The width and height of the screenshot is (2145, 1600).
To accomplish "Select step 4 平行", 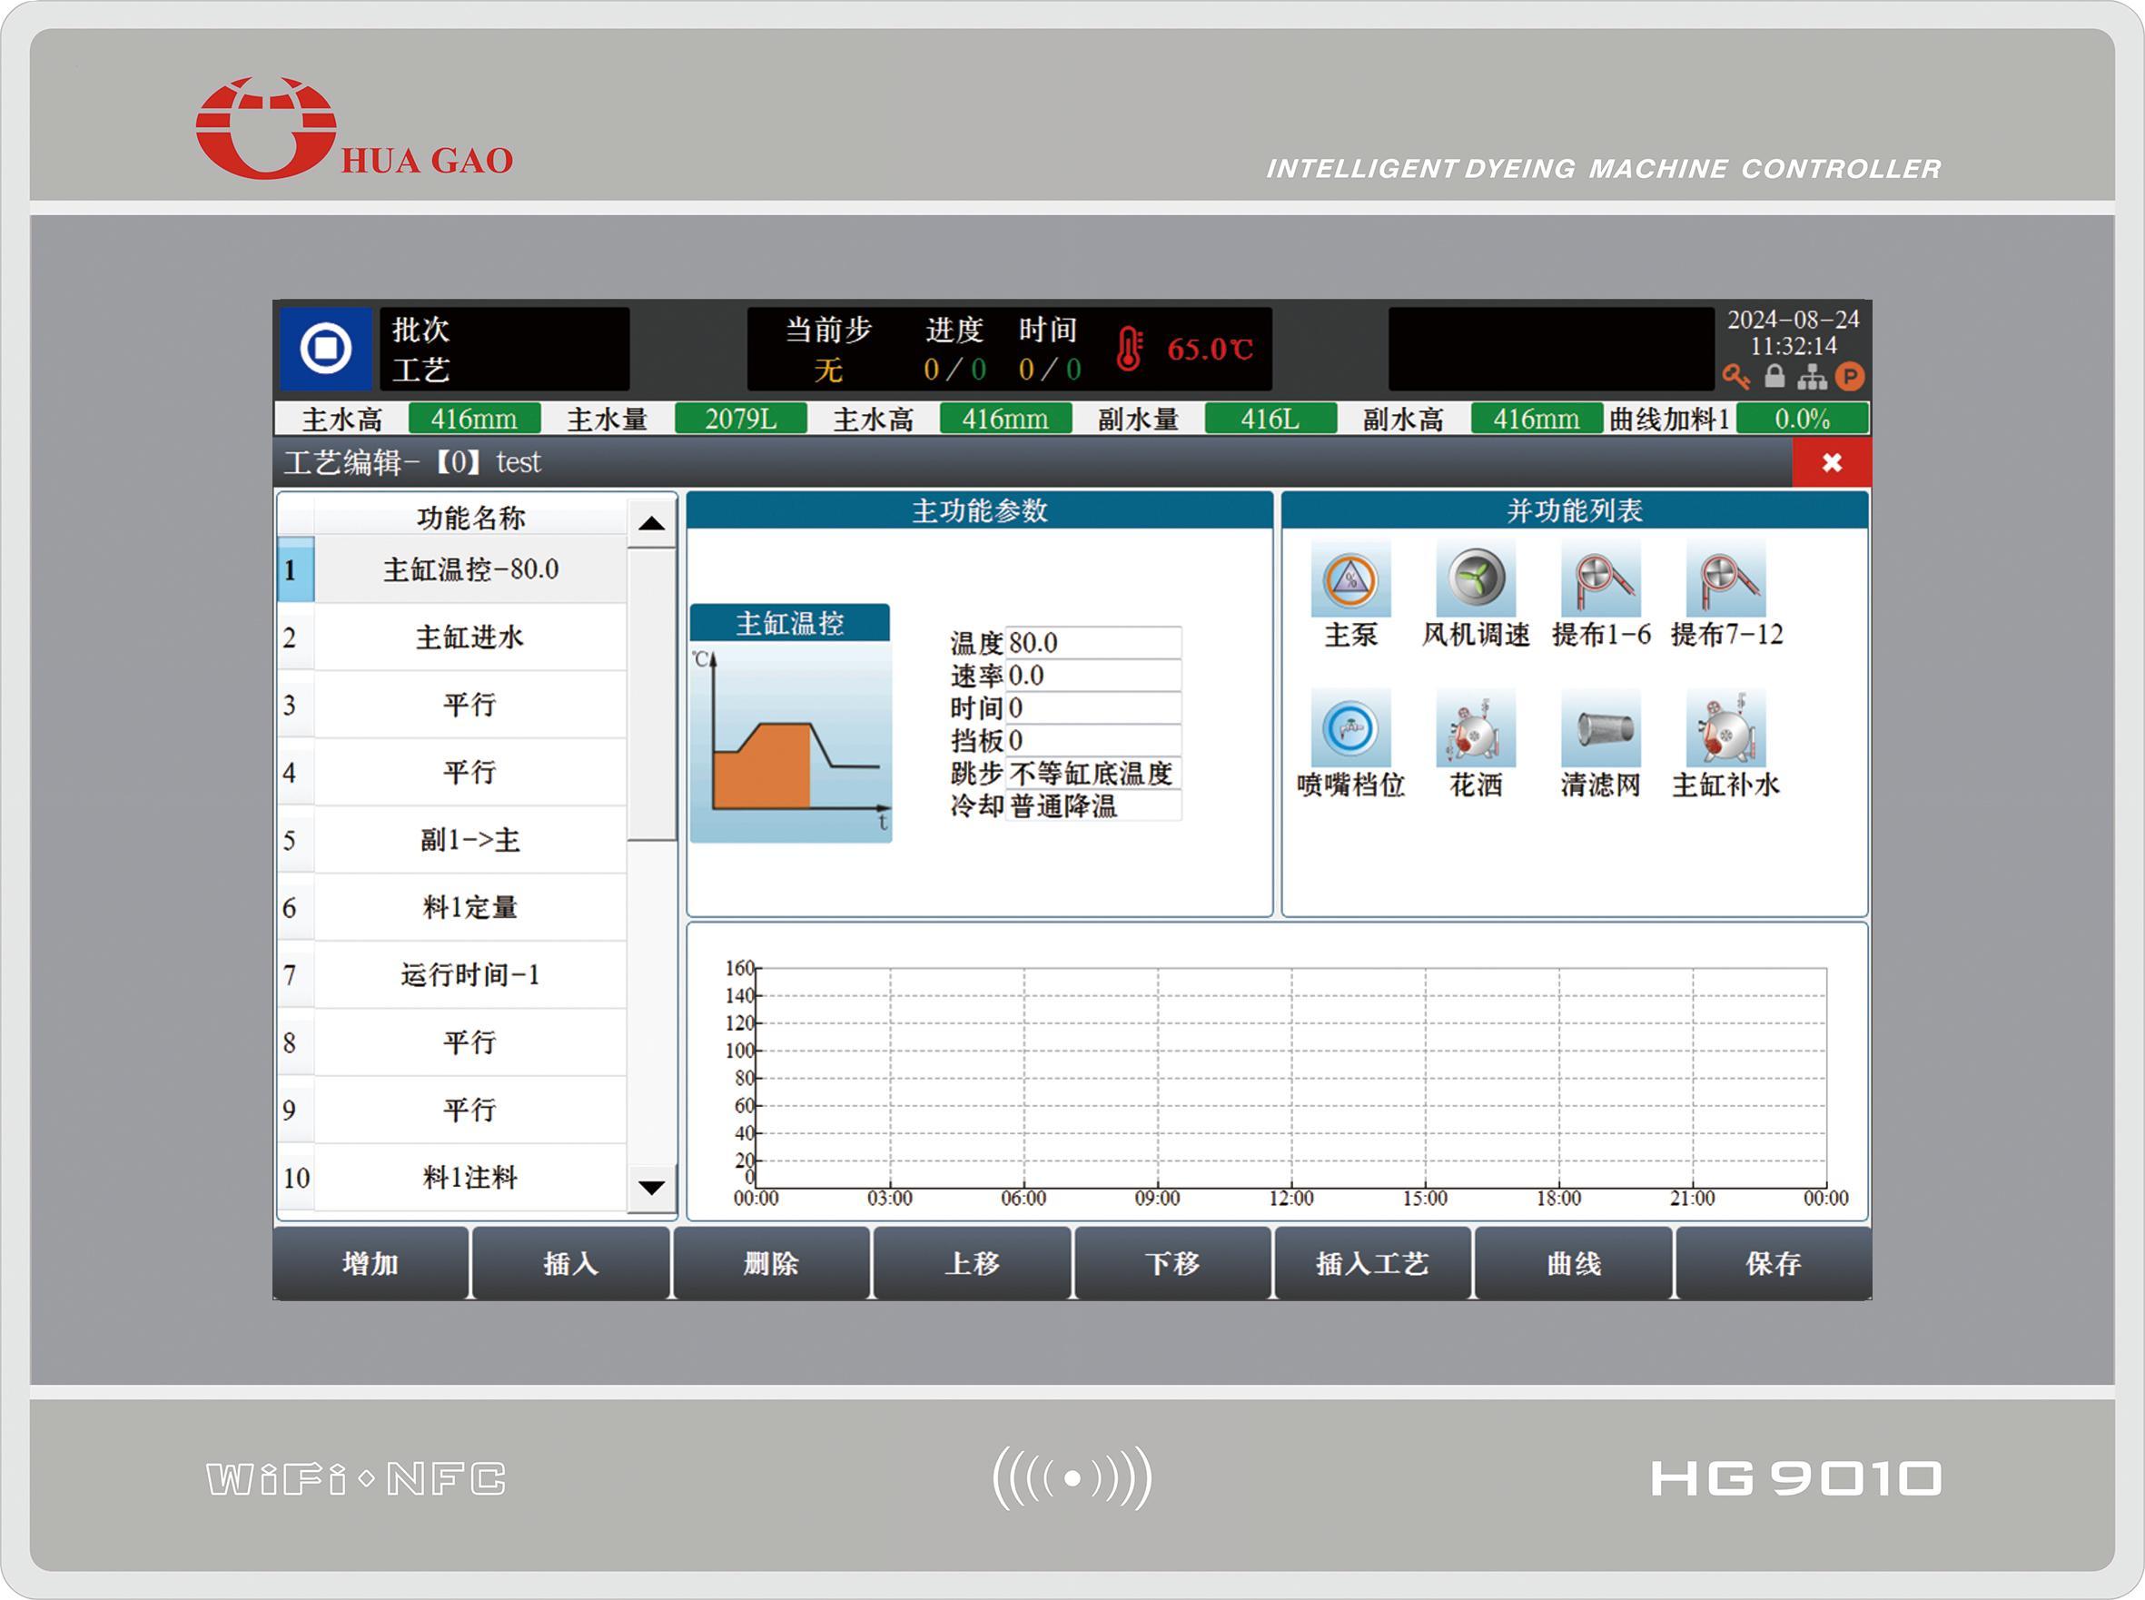I will 452,772.
